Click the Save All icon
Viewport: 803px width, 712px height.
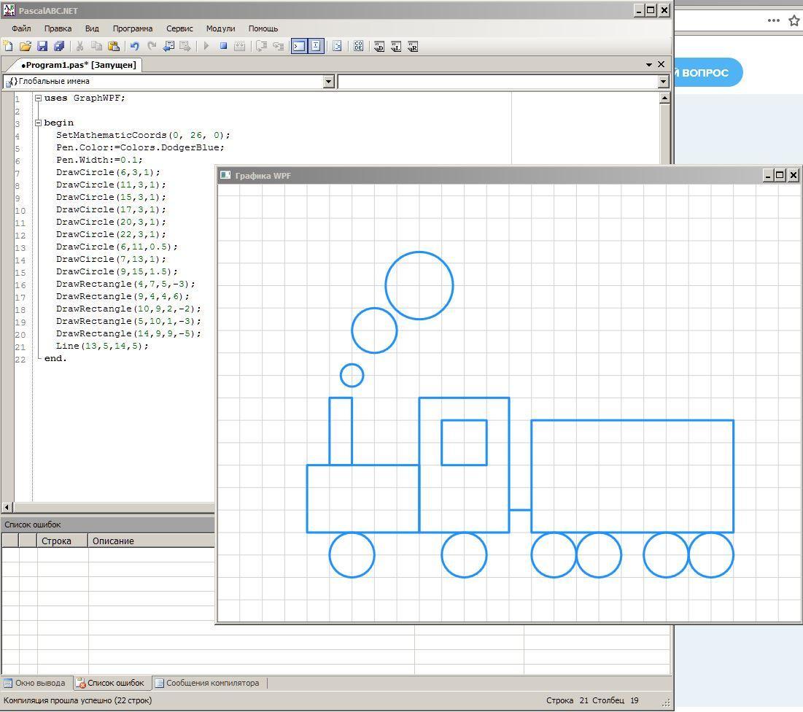59,46
